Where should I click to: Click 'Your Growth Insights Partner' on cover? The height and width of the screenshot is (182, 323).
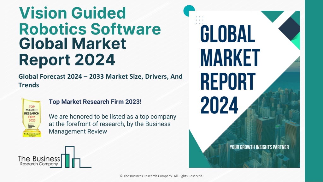point(259,147)
